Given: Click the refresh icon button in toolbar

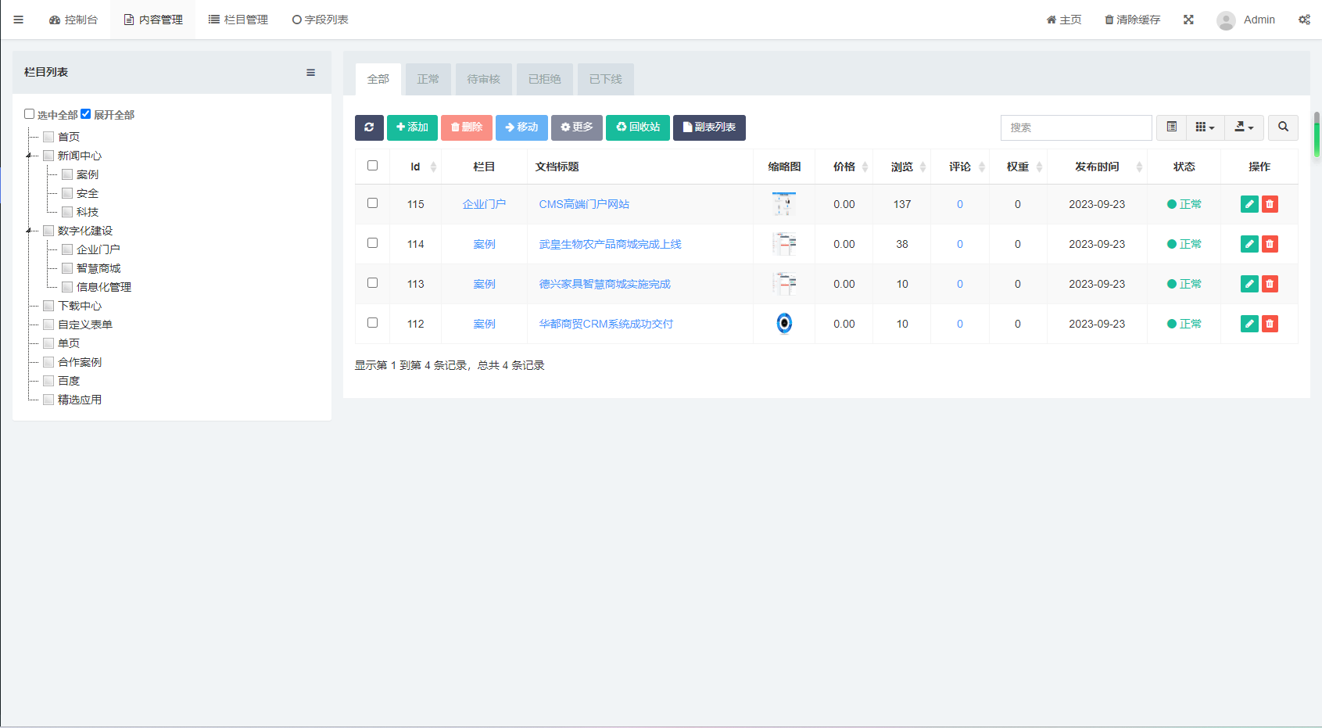Looking at the screenshot, I should (369, 127).
